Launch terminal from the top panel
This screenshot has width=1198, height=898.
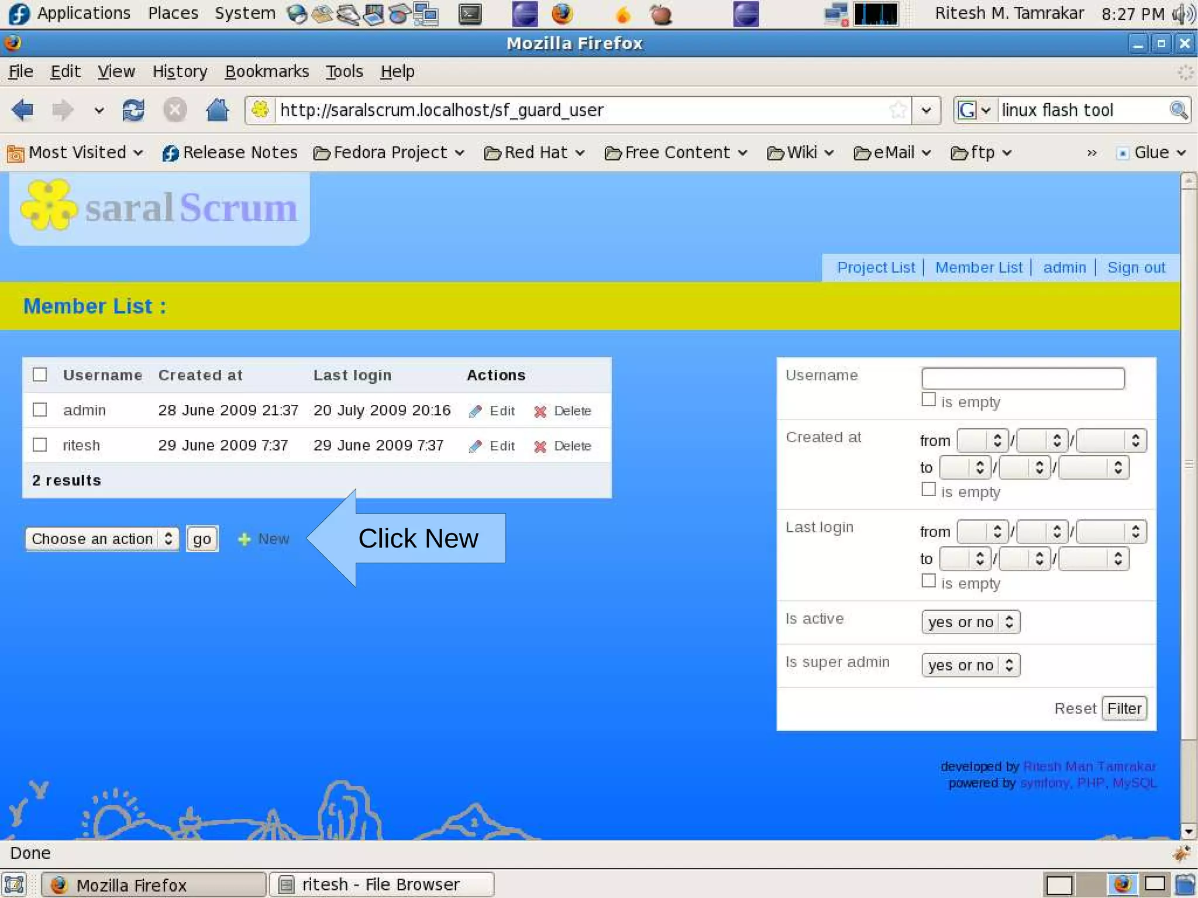click(x=470, y=14)
